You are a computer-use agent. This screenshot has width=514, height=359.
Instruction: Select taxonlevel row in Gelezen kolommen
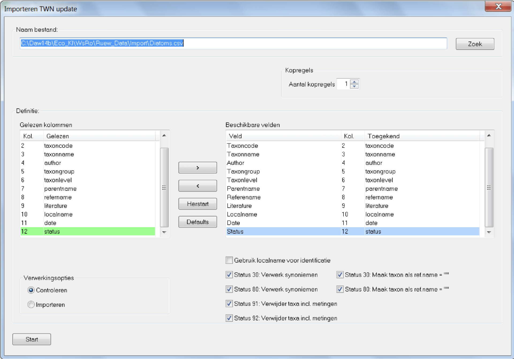[x=88, y=180]
